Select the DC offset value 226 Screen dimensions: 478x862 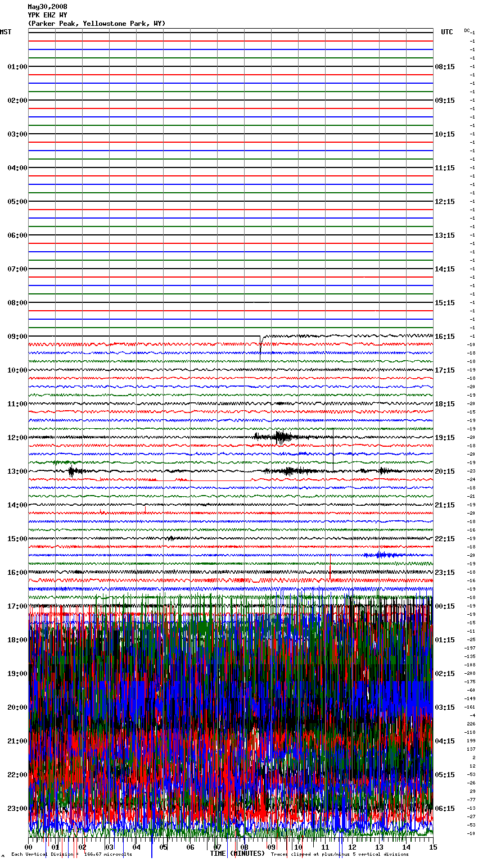click(471, 724)
